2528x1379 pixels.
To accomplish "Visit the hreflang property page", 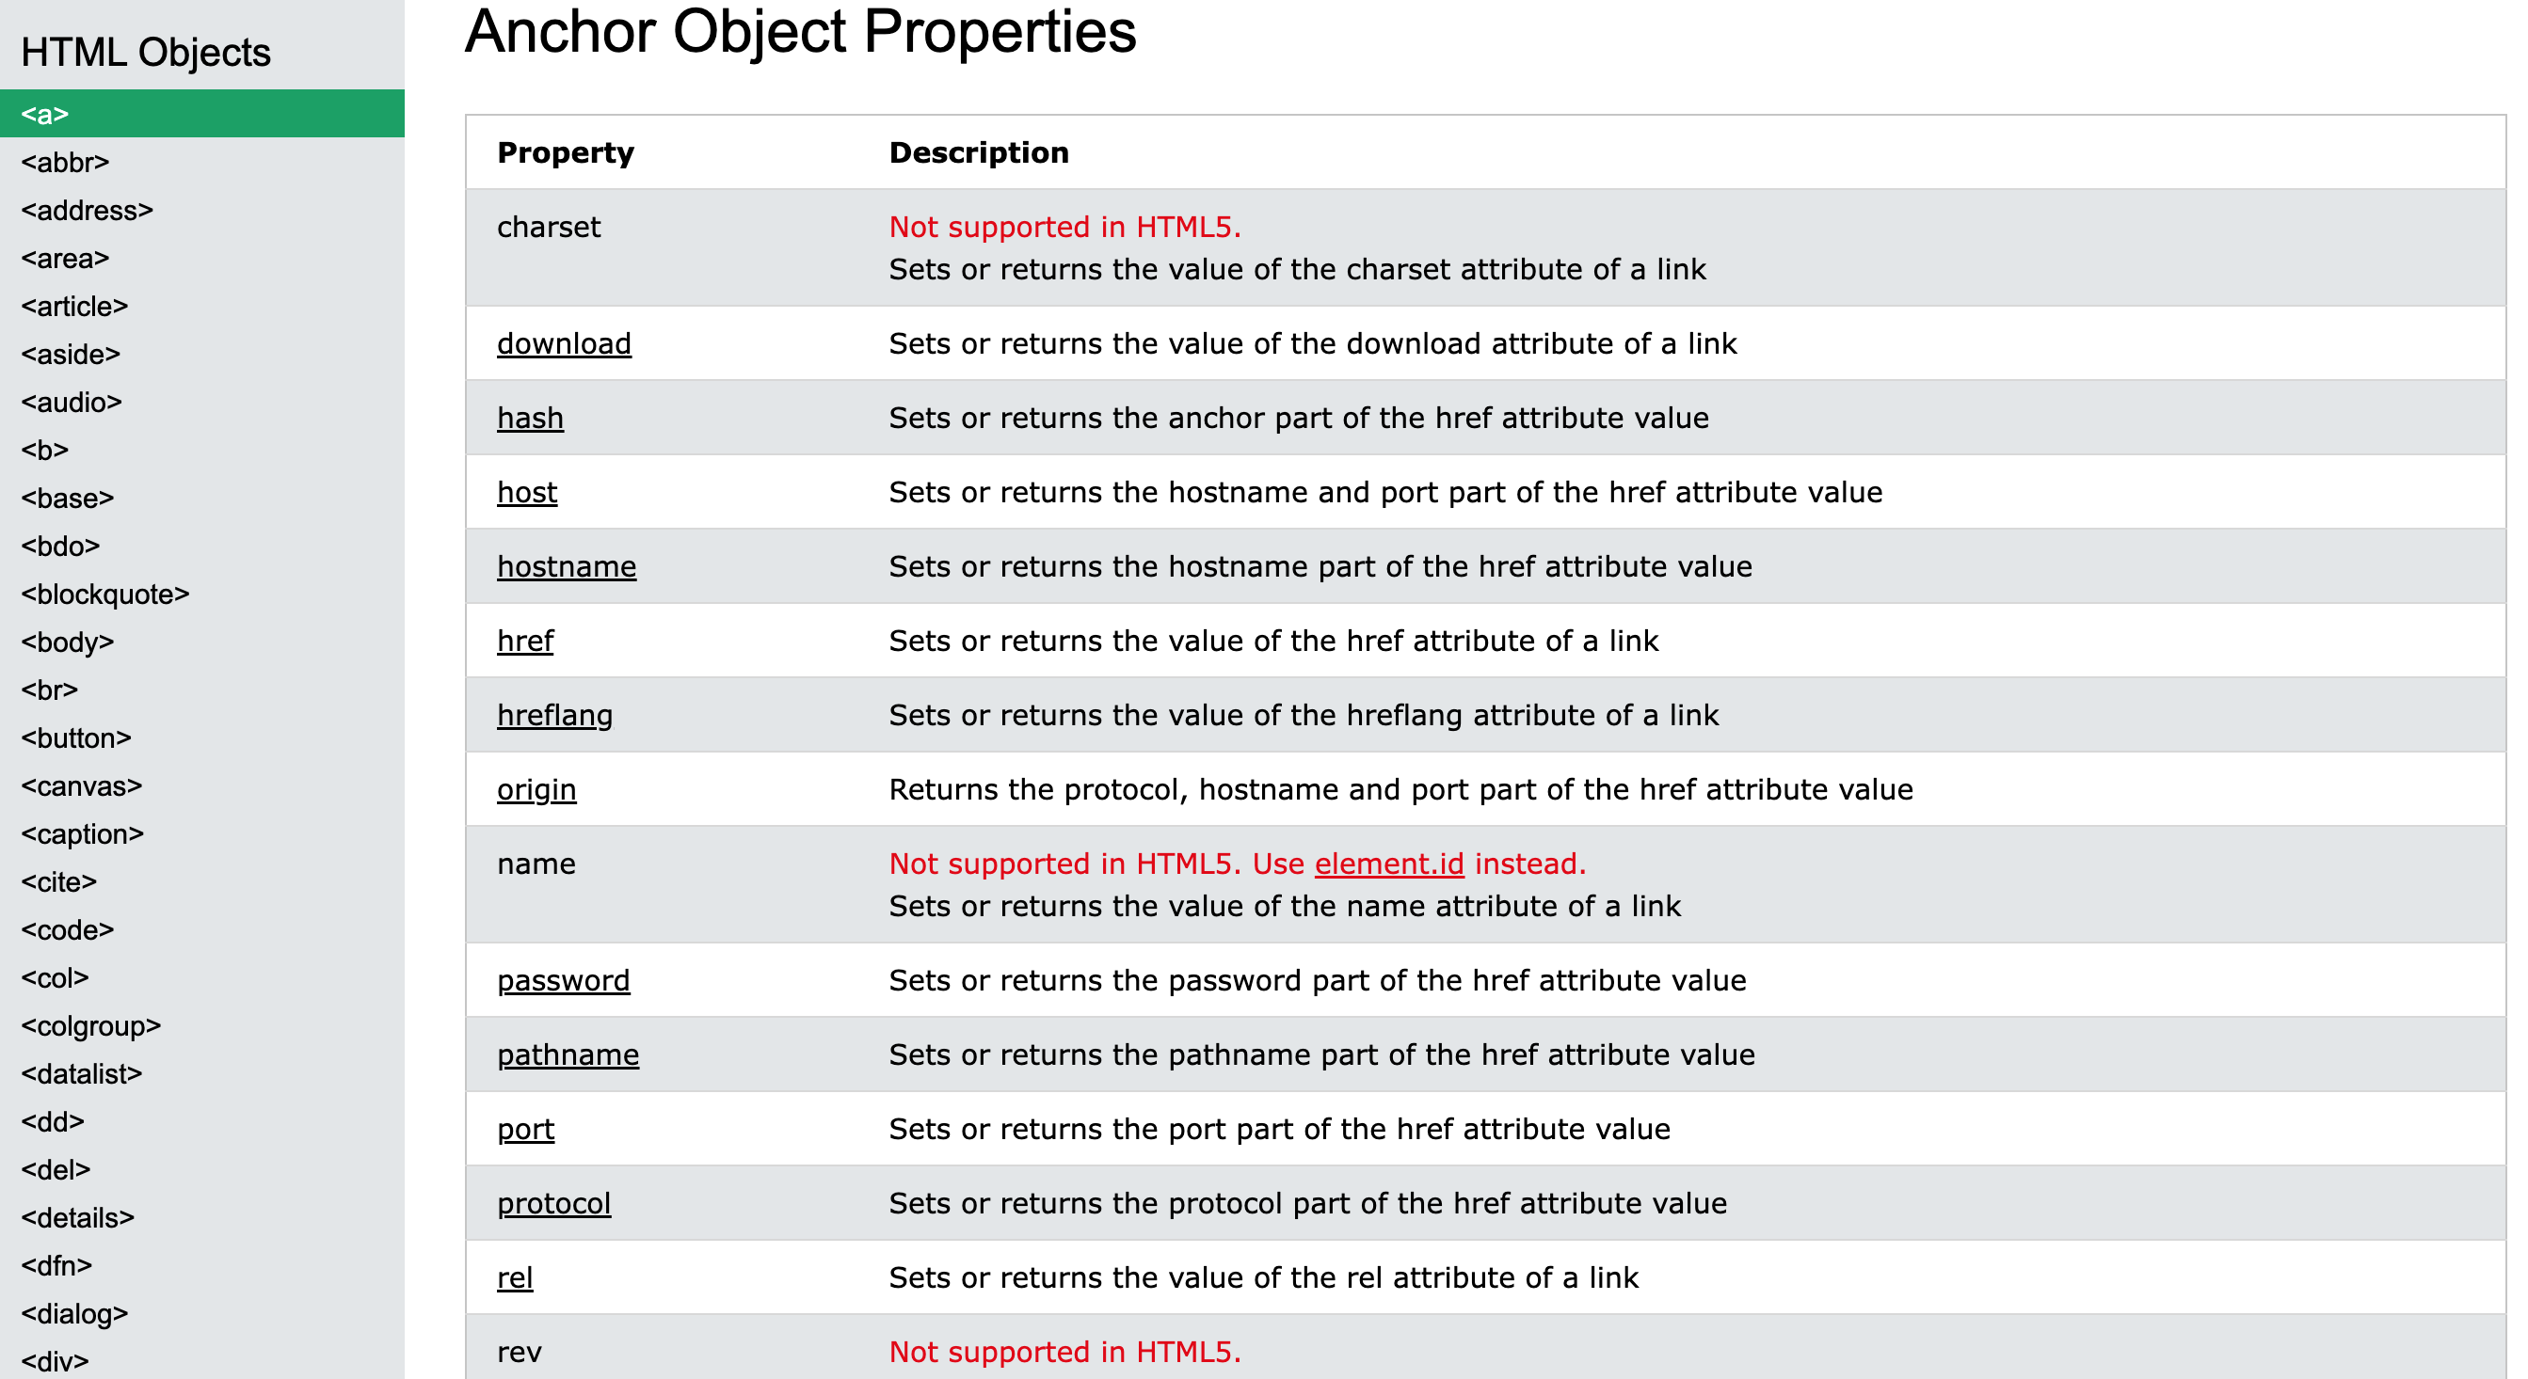I will (x=554, y=715).
